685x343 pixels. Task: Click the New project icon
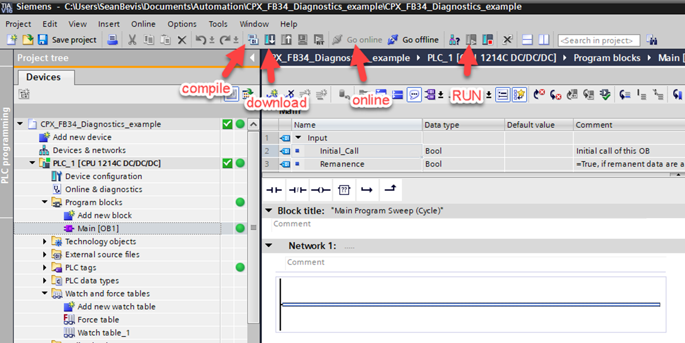[12, 40]
